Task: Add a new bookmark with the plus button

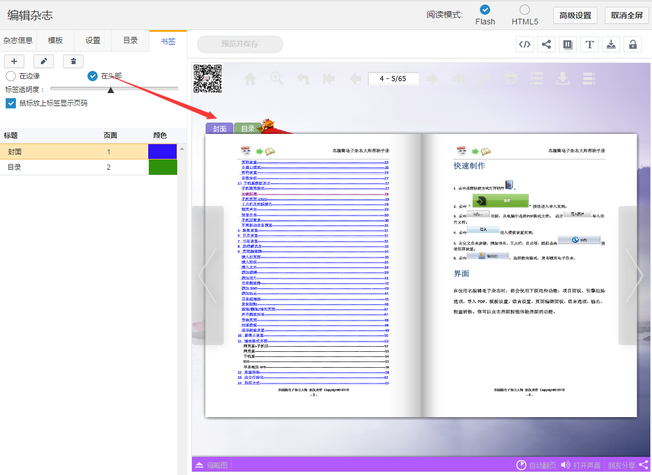Action: tap(14, 61)
